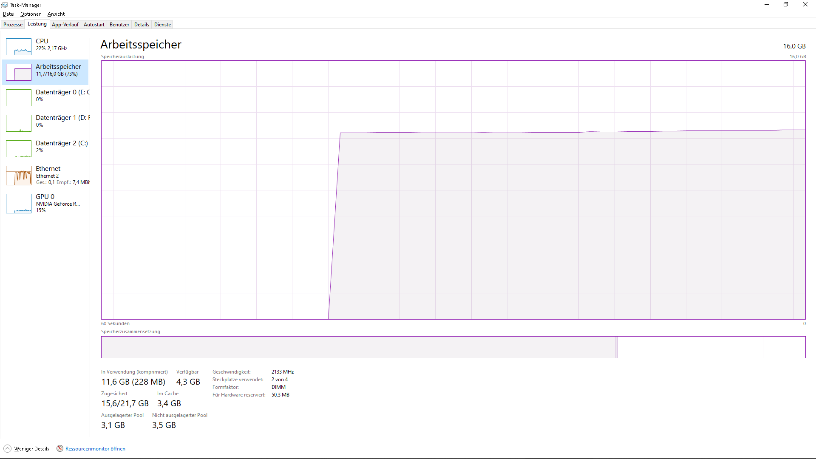Open the Datei menu
Screen dimensions: 816x459
8,14
